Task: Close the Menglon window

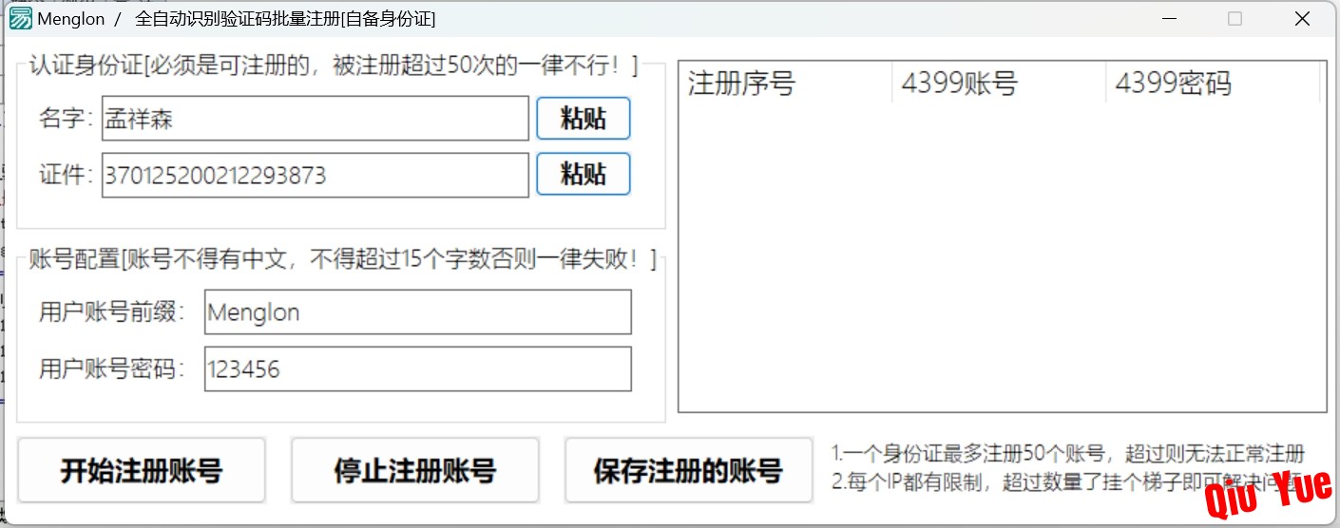Action: (1302, 18)
